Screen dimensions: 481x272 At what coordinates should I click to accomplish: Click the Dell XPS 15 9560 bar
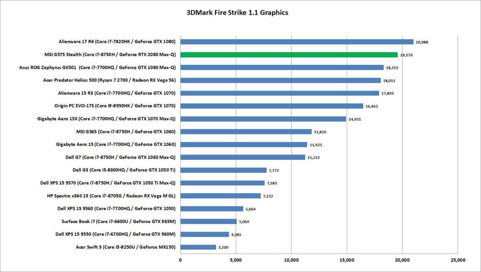[212, 208]
